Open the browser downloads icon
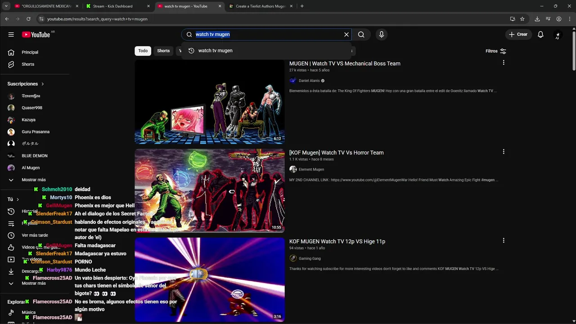The height and width of the screenshot is (324, 576). pyautogui.click(x=537, y=19)
